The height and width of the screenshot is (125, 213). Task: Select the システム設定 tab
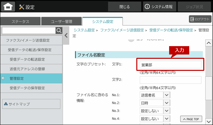coord(103,21)
